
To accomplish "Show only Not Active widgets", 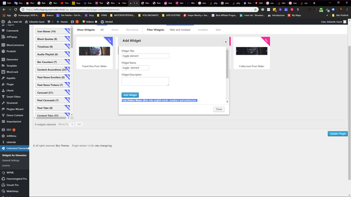I will click(x=132, y=30).
